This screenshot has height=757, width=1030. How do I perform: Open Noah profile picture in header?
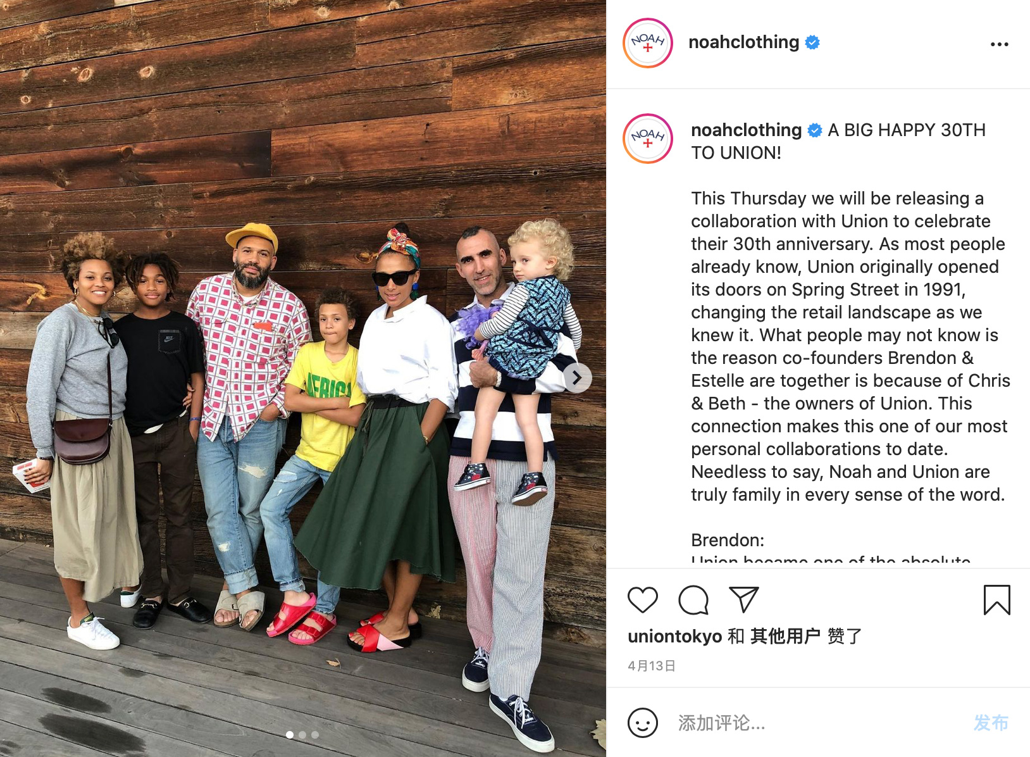(x=647, y=43)
